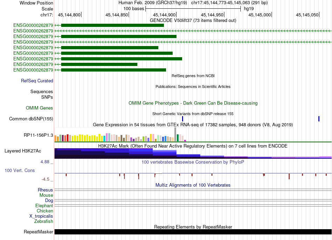Click the 45,144,900 ruler coordinate
The height and width of the screenshot is (240, 332).
click(x=164, y=15)
